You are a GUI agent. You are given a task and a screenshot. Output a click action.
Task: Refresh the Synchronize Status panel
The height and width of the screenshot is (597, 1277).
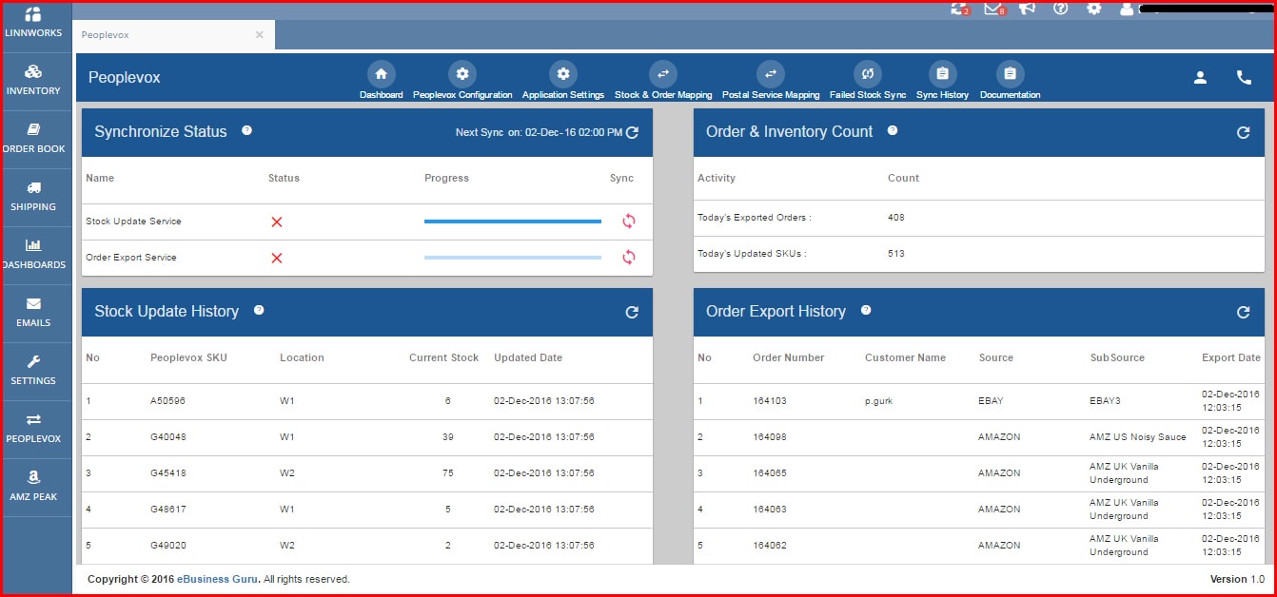tap(632, 133)
